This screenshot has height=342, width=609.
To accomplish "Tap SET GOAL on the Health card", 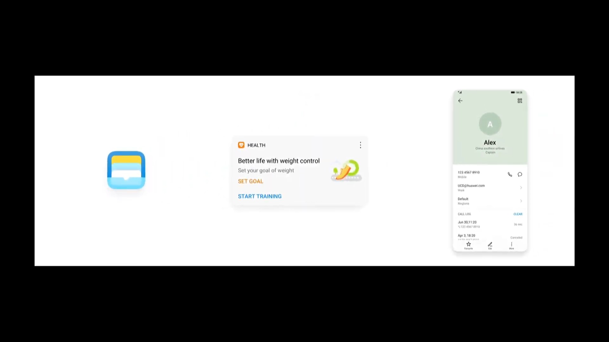I will (x=251, y=181).
